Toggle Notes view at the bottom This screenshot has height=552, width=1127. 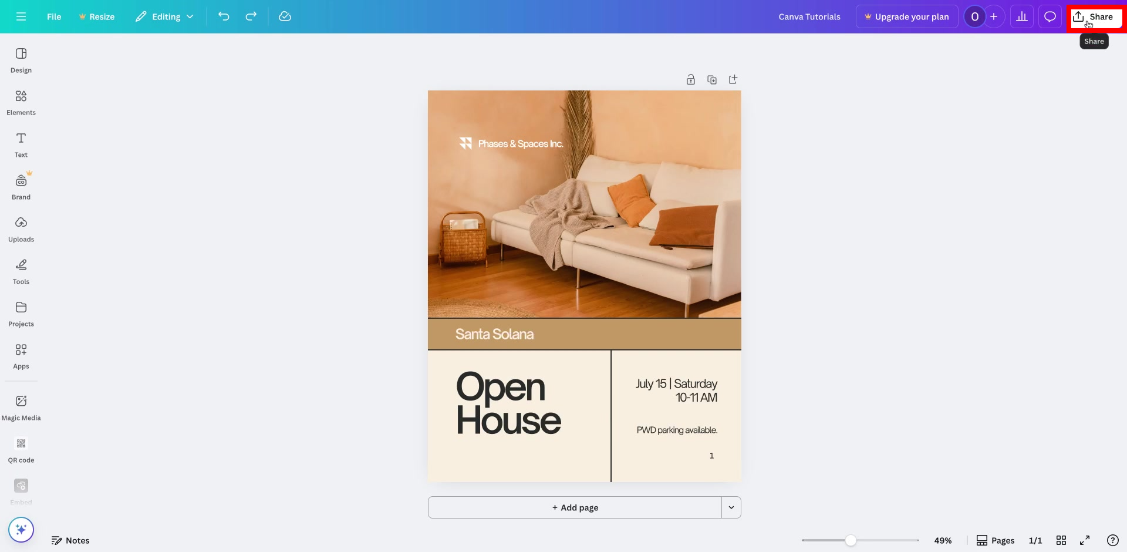(70, 540)
